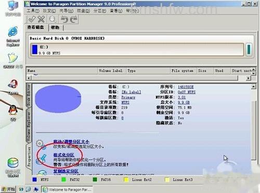Apply pending changes with the checkmark icon
Screen dimensions: 260x193
(x=32, y=19)
